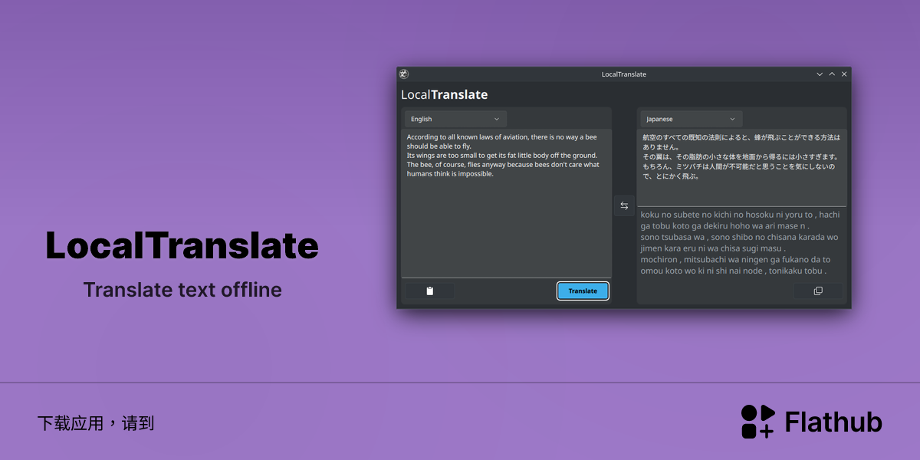
Task: Click the LocalTranslate heading inside the app
Action: [445, 95]
